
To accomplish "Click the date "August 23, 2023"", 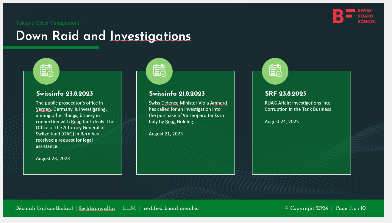I will [53, 158].
